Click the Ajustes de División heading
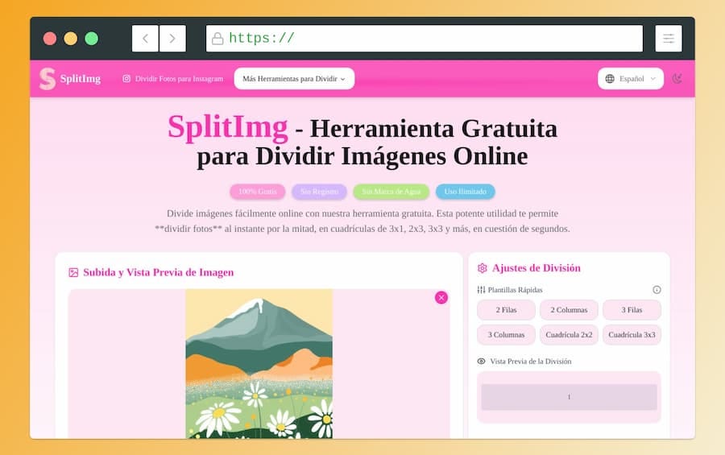 [x=536, y=268]
